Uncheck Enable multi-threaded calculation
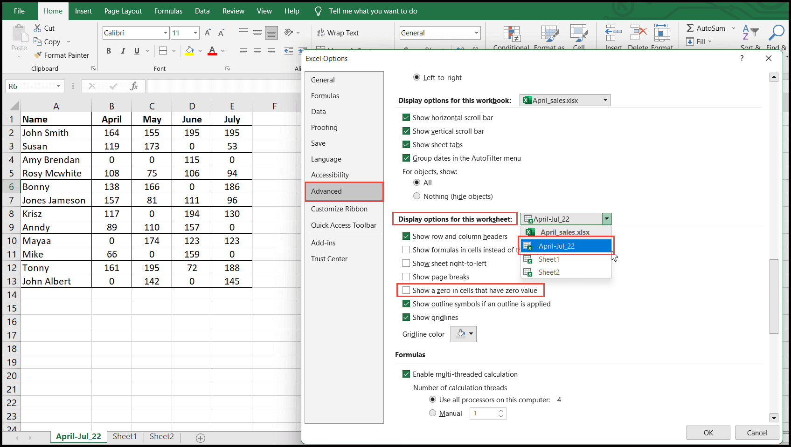 (x=406, y=374)
